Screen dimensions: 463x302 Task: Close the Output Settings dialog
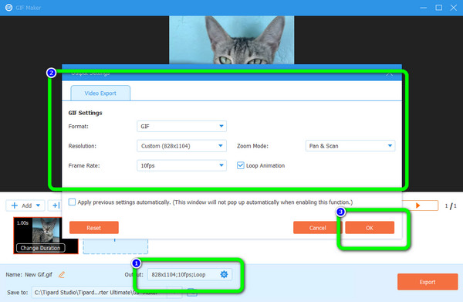(390, 74)
